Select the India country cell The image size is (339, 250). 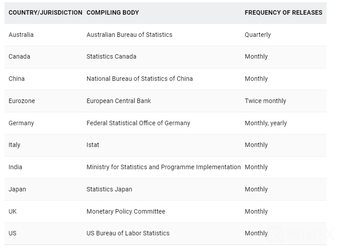(15, 167)
